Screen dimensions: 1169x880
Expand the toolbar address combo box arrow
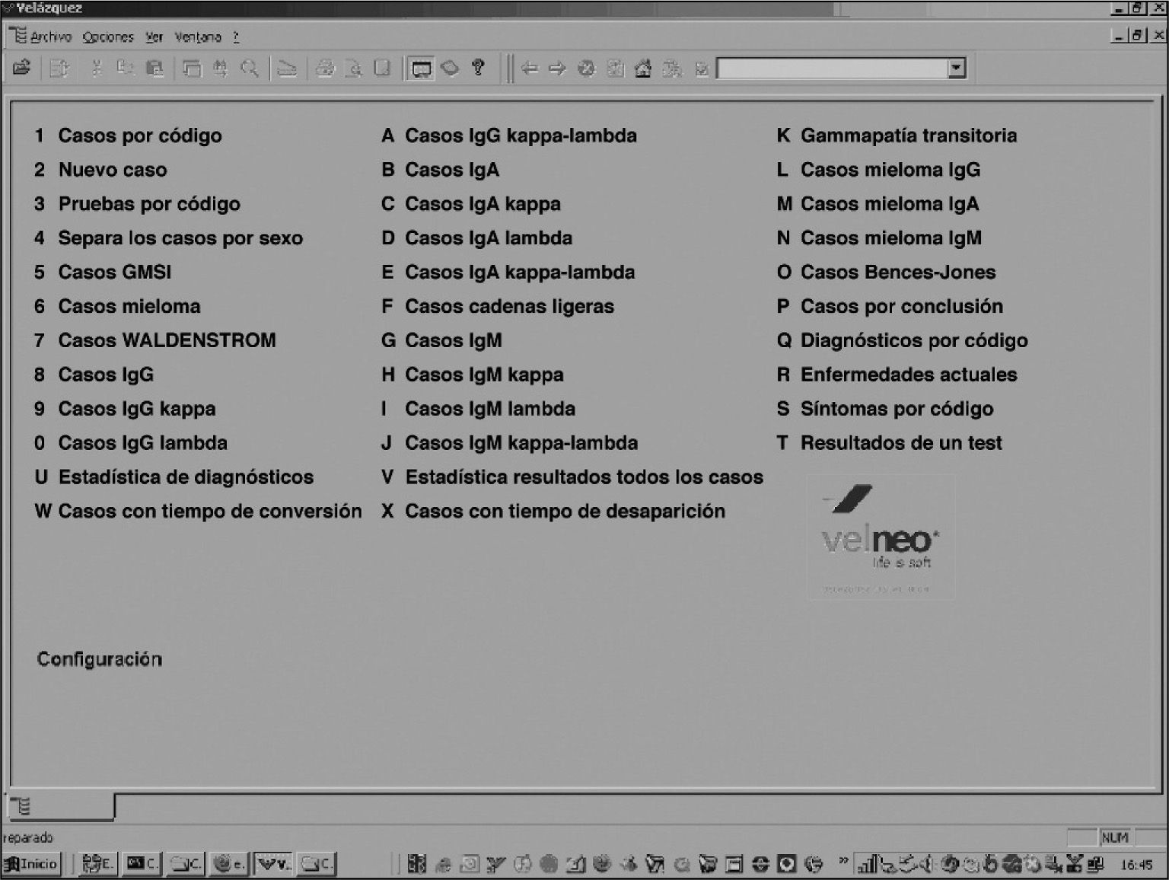coord(957,69)
